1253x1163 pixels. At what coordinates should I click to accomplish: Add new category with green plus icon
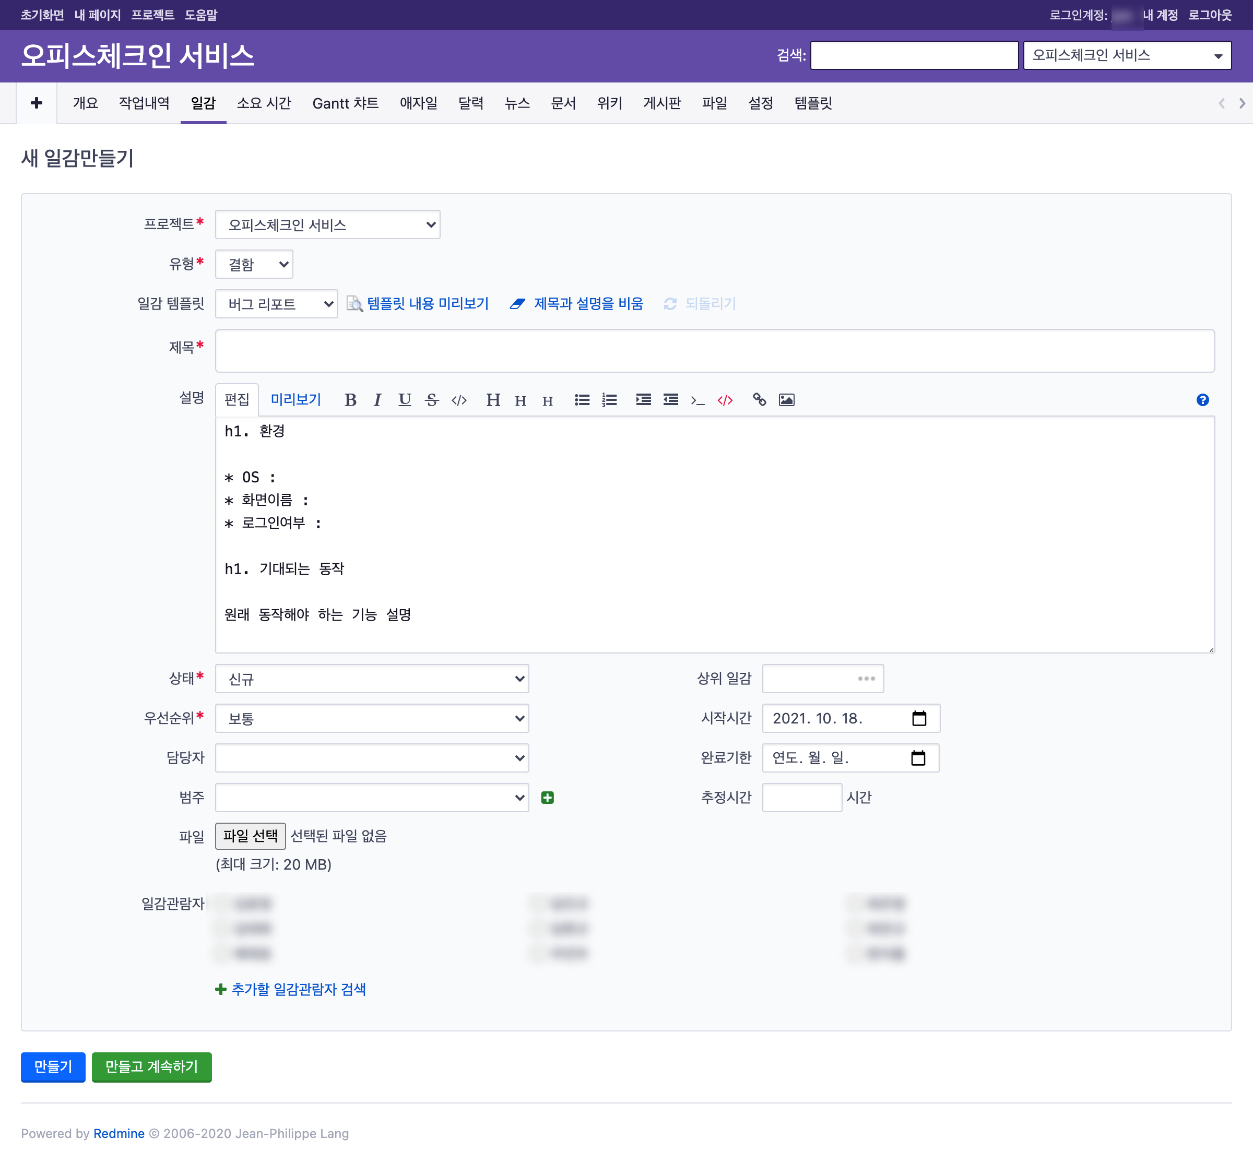[548, 798]
